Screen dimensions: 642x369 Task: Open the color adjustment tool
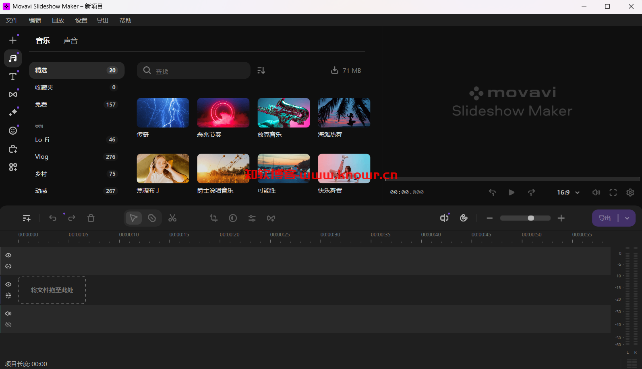(233, 218)
